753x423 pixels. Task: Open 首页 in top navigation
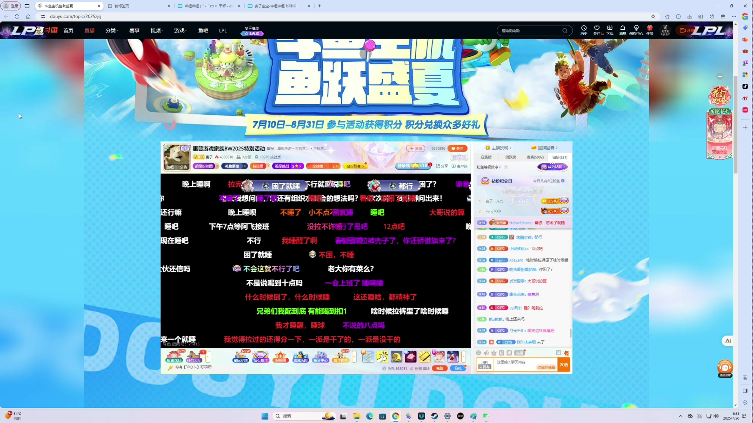pyautogui.click(x=68, y=30)
